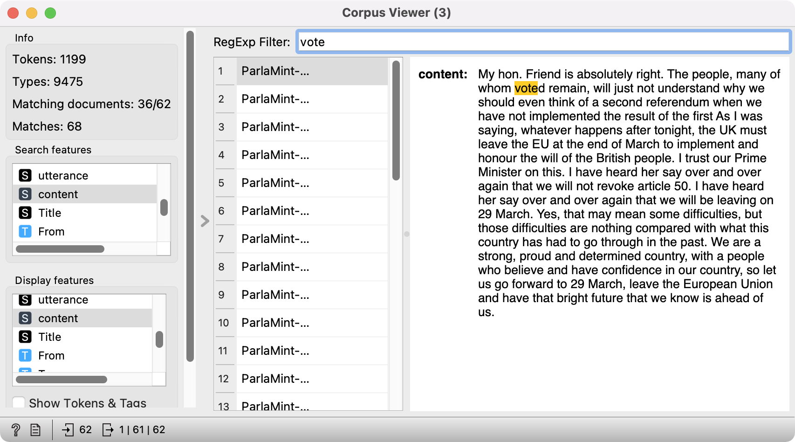Image resolution: width=795 pixels, height=442 pixels.
Task: Click the output data arrow icon
Action: tap(108, 429)
